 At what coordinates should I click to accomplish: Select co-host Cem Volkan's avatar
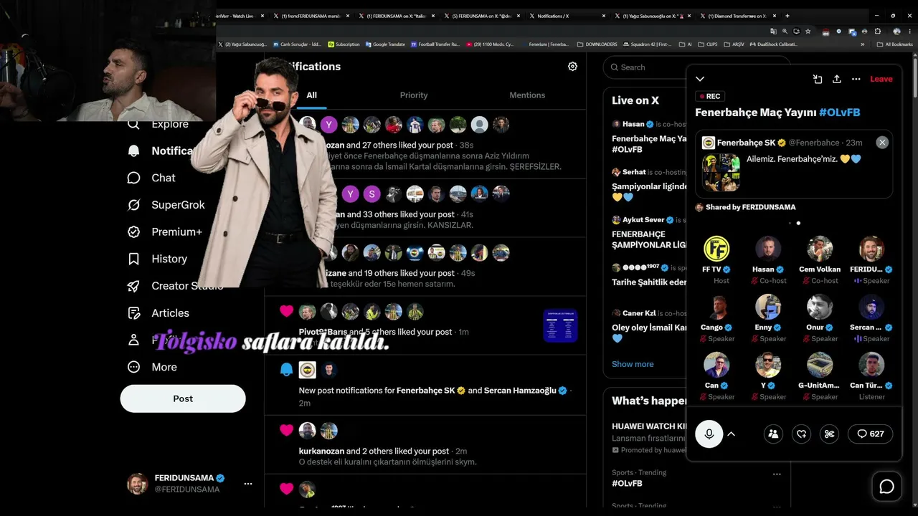click(819, 249)
